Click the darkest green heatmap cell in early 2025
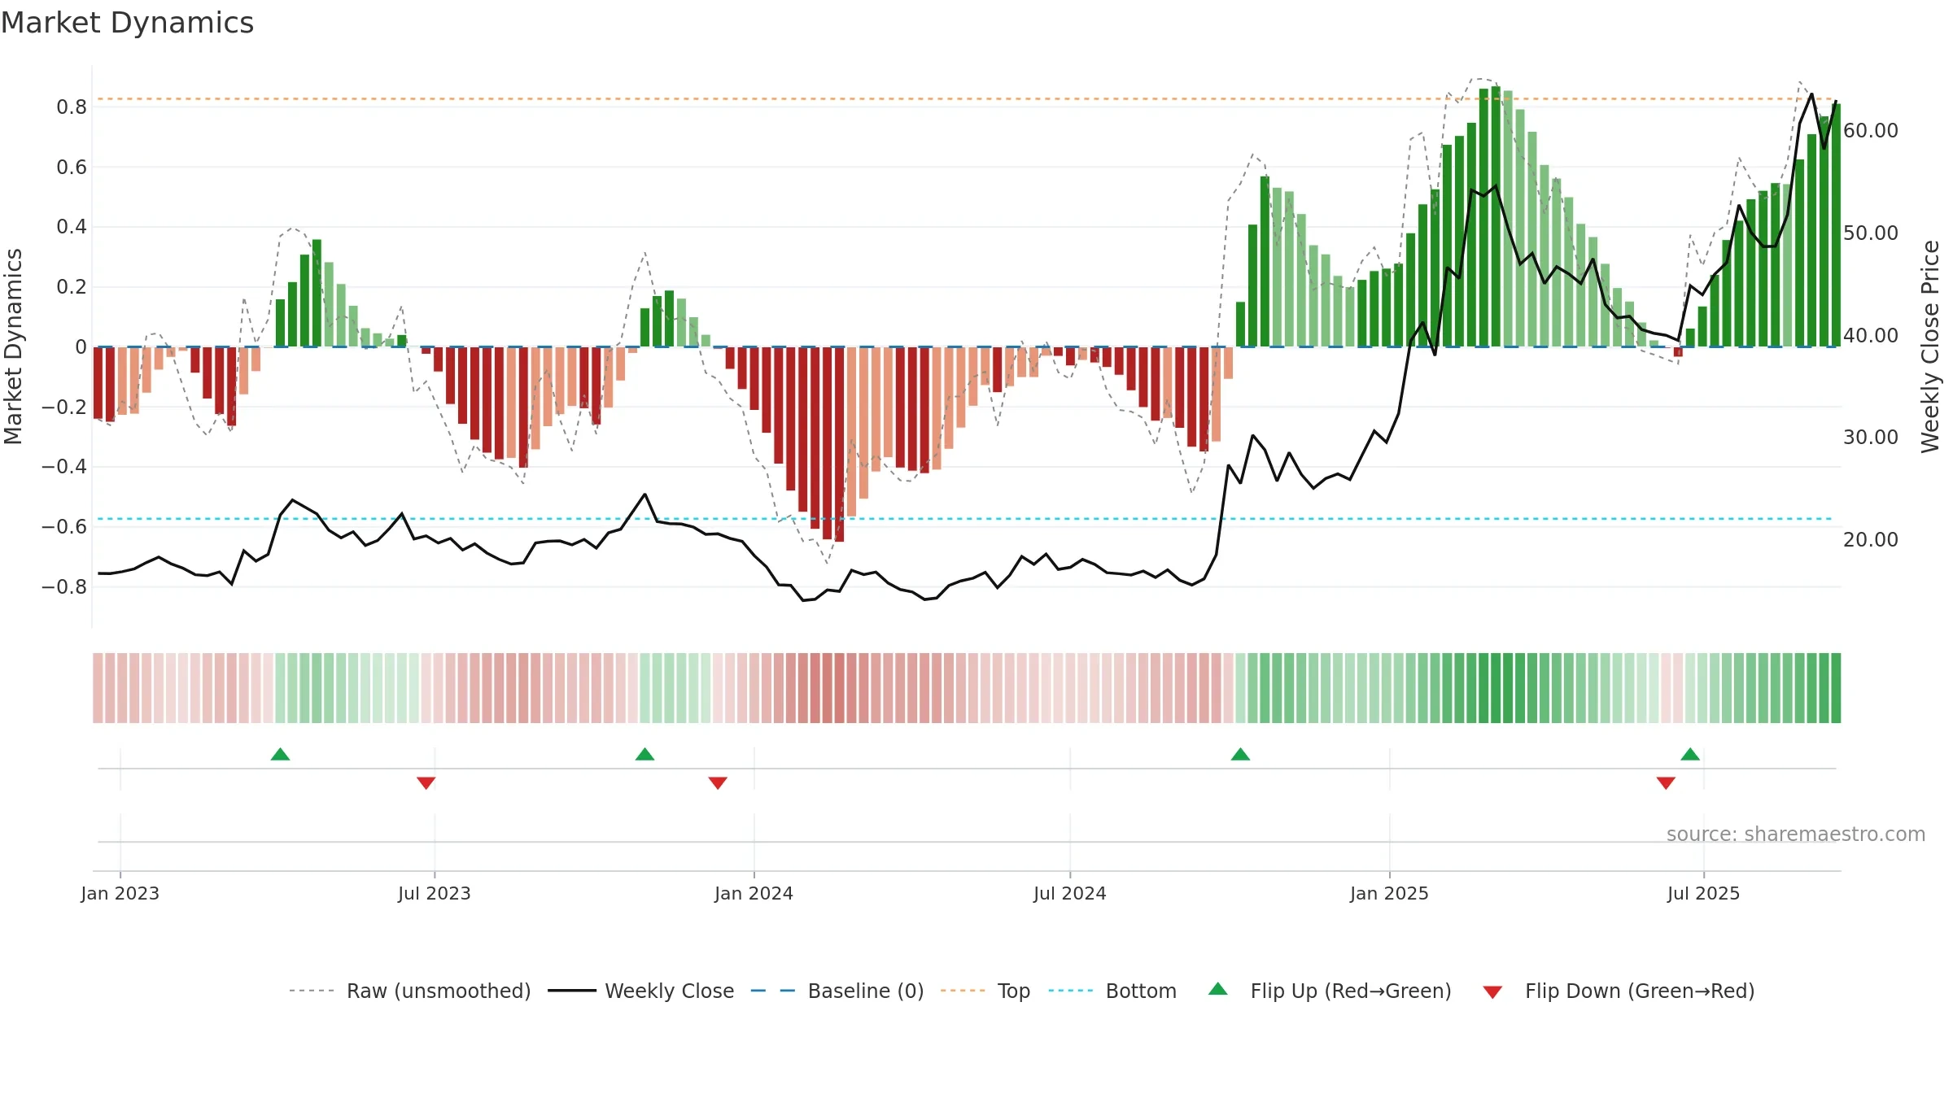This screenshot has width=1953, height=1098. click(x=1496, y=688)
